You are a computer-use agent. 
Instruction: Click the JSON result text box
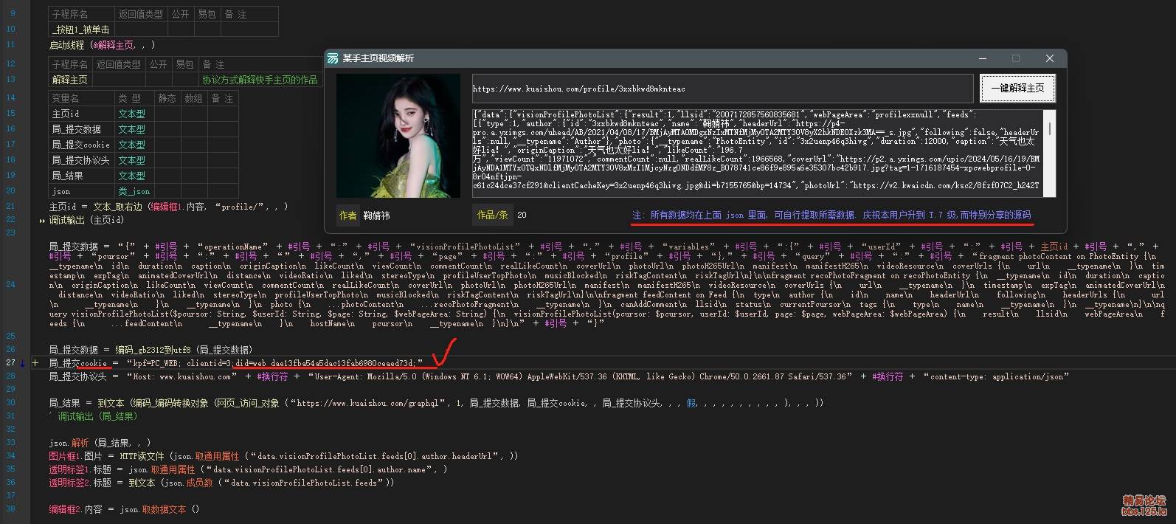[758, 154]
